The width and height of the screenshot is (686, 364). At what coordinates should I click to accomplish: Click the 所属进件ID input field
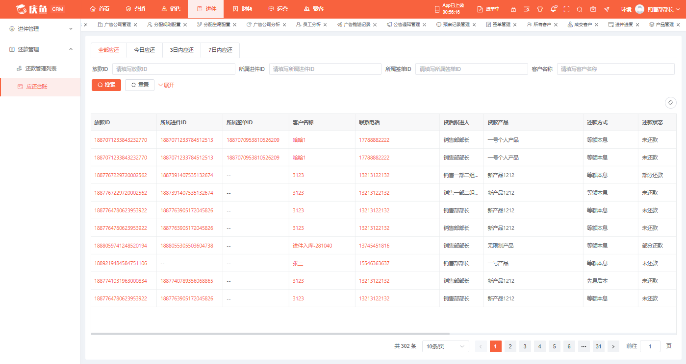point(325,69)
